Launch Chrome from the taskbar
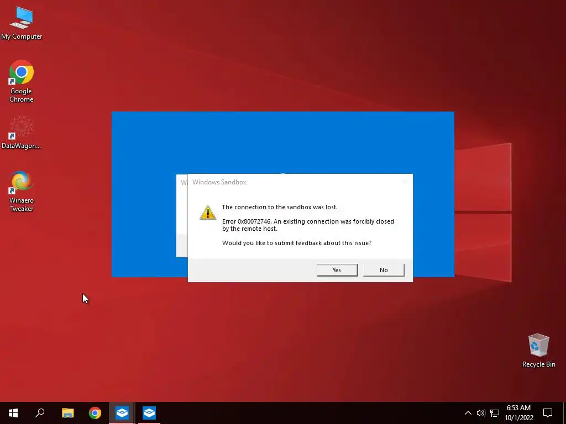Image resolution: width=566 pixels, height=424 pixels. [95, 413]
